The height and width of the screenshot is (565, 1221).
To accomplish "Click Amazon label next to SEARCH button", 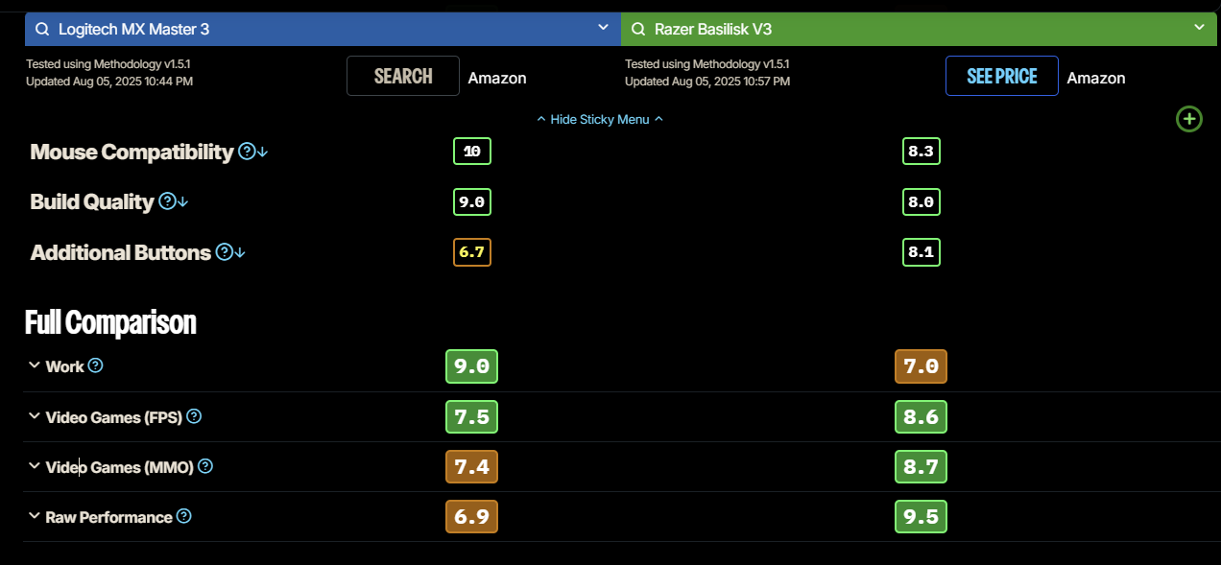I will [497, 78].
